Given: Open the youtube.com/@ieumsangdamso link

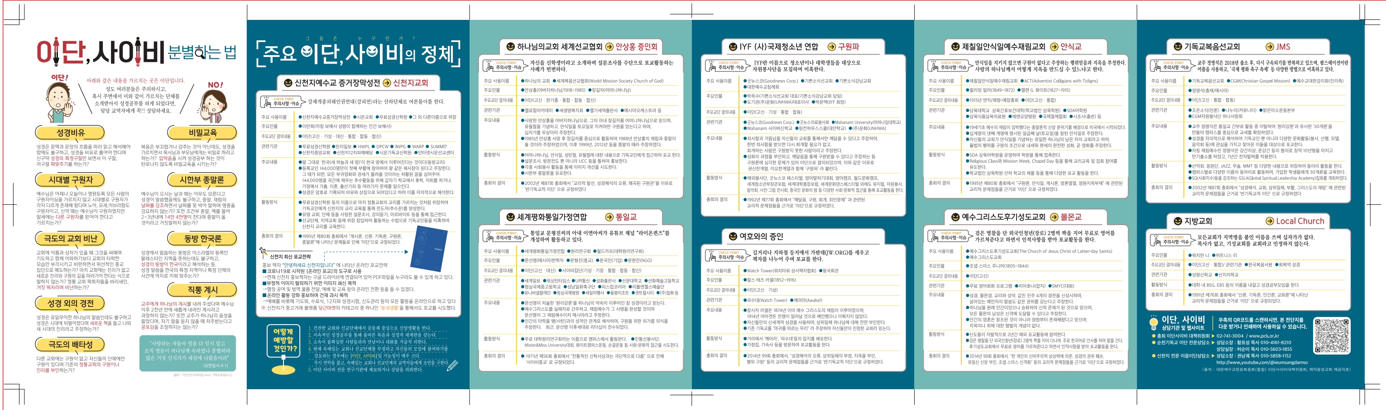Looking at the screenshot, I should pos(1262,362).
